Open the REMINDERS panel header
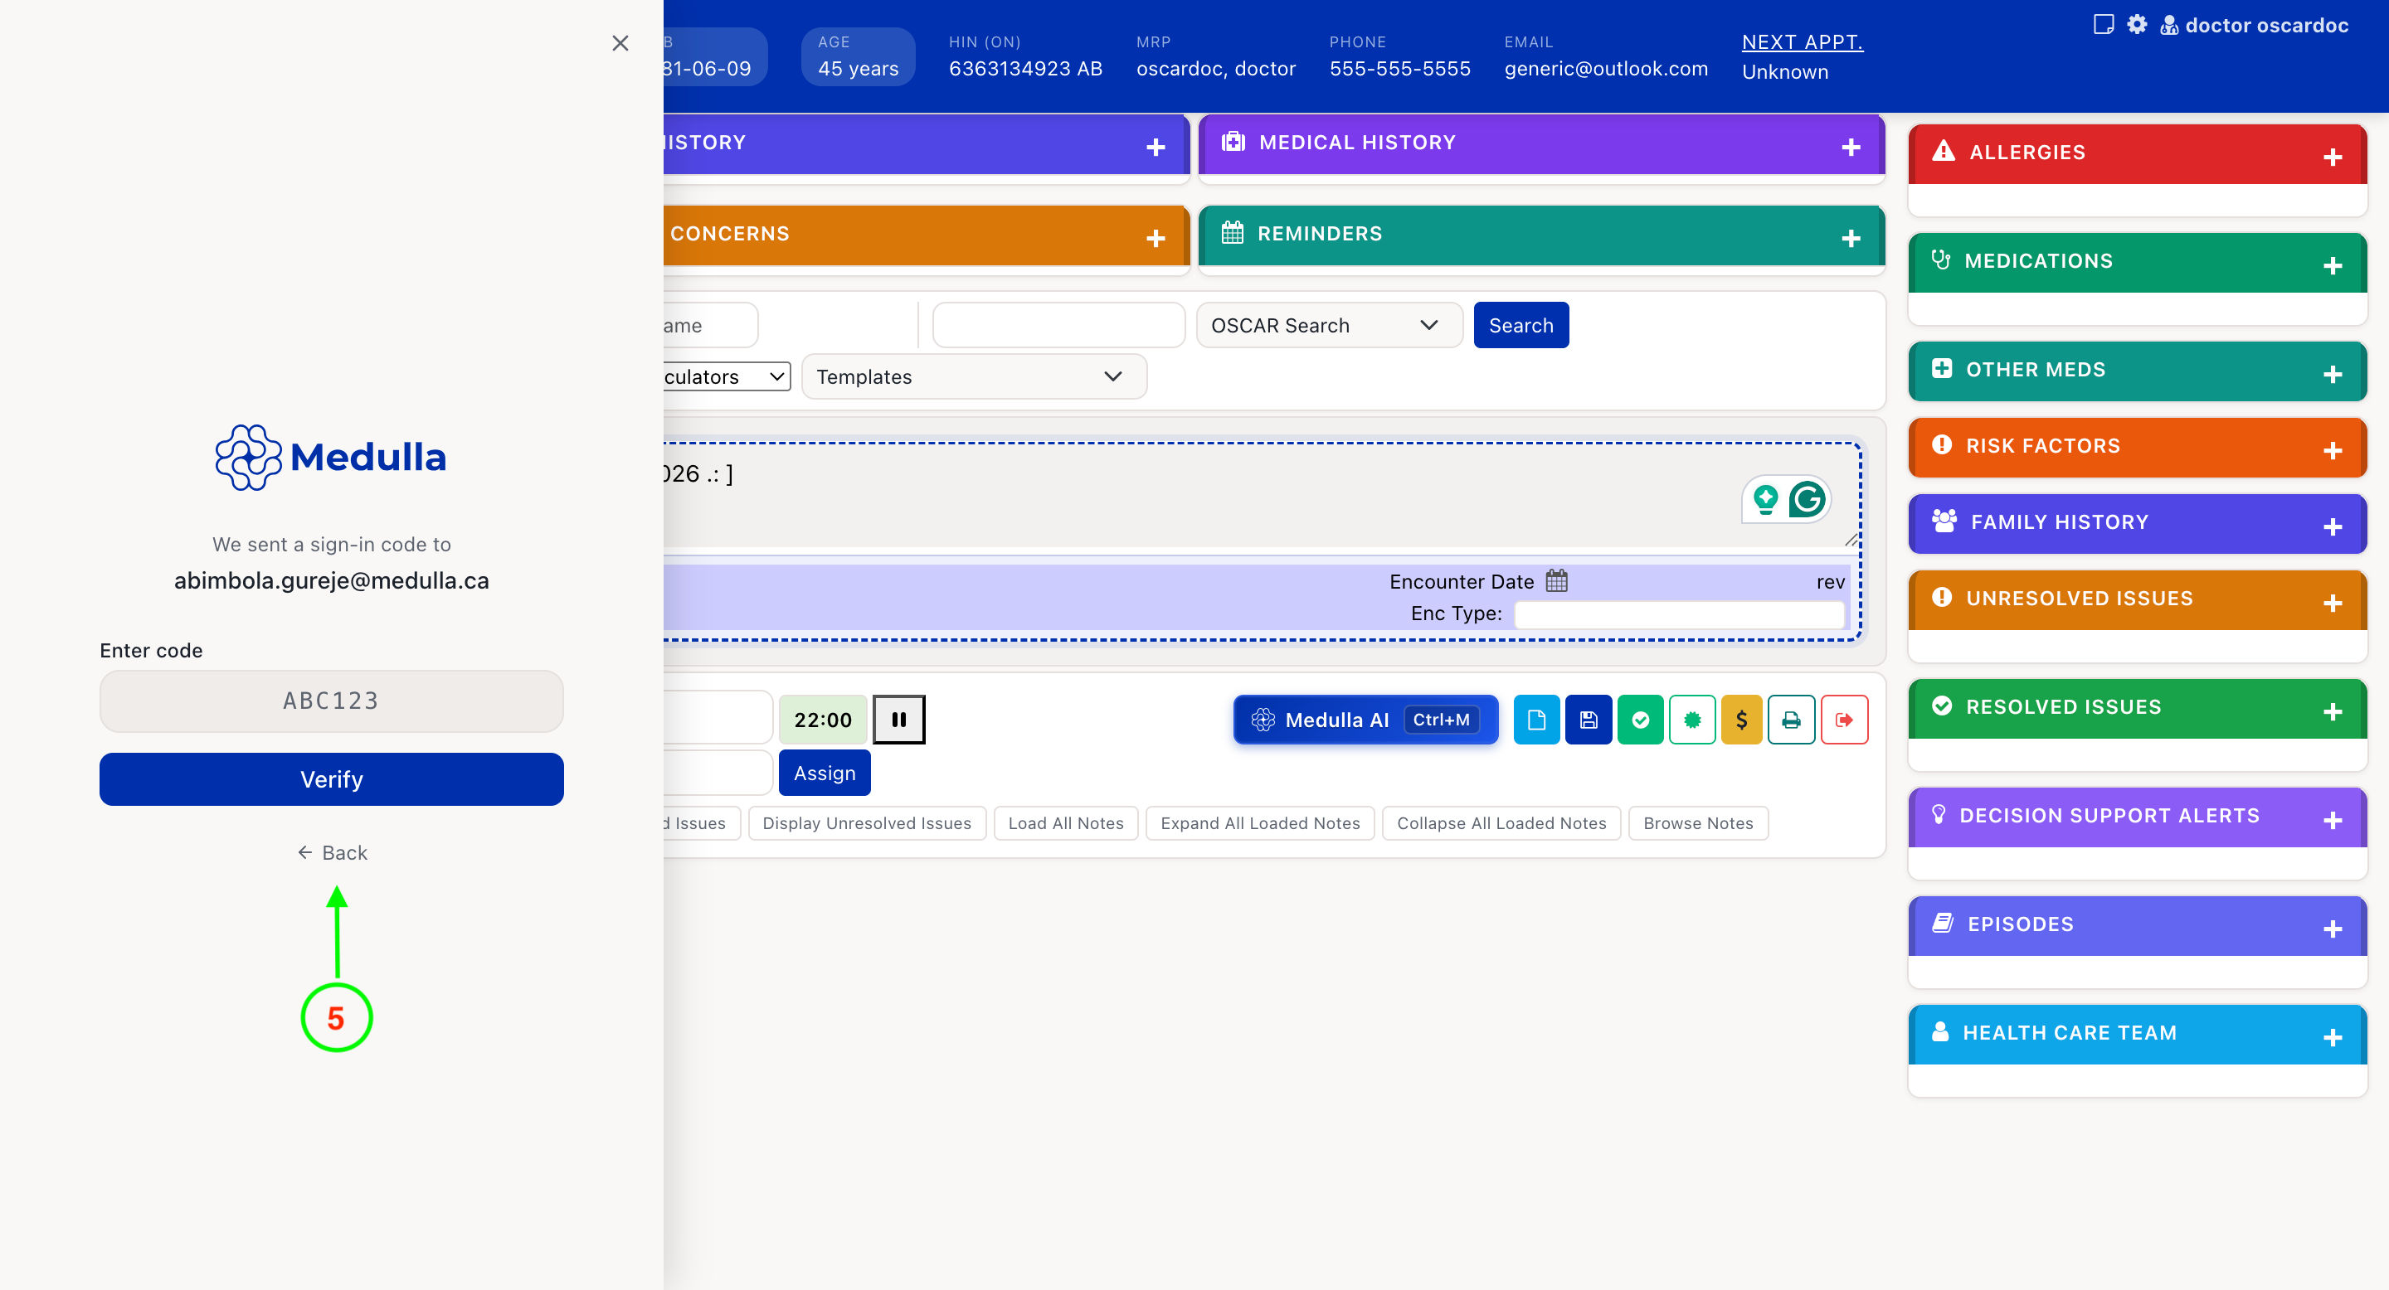This screenshot has height=1290, width=2389. 1541,235
